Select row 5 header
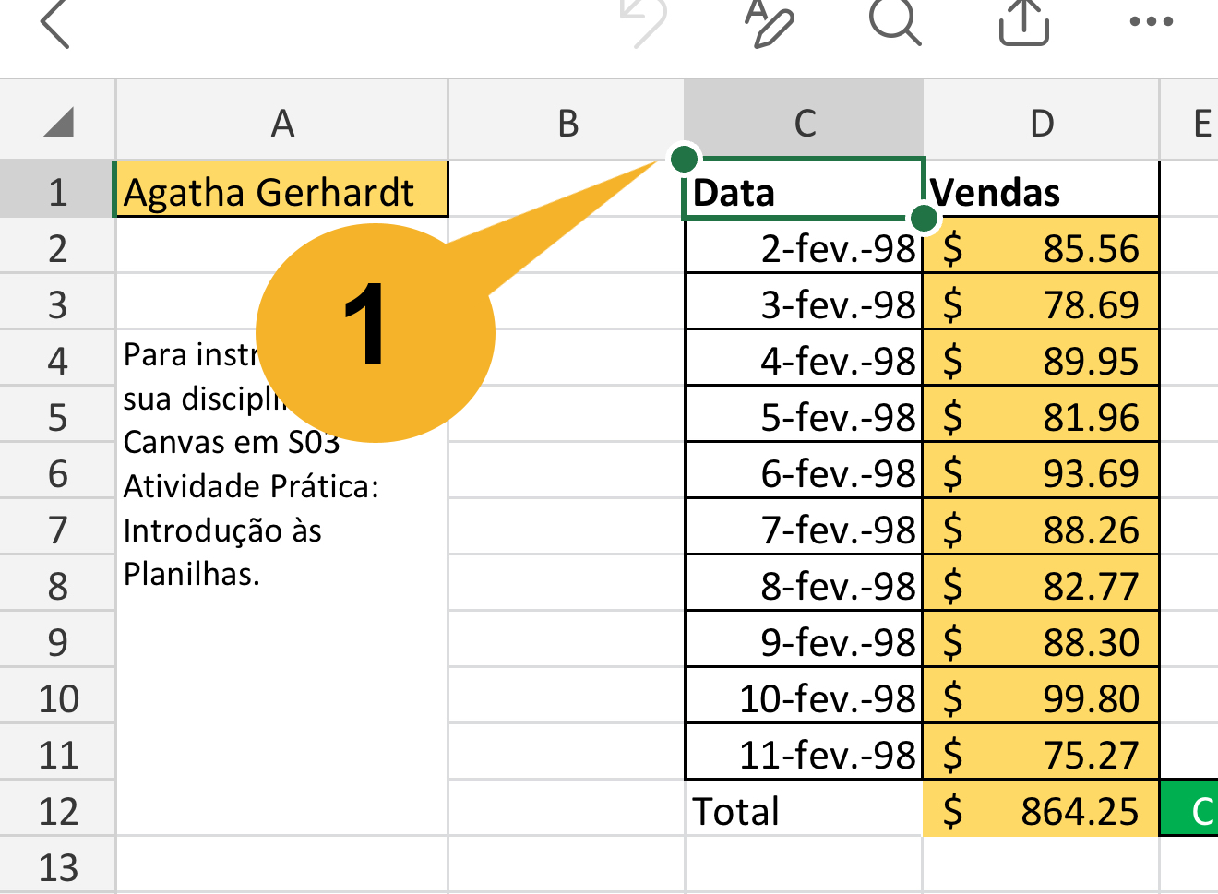The width and height of the screenshot is (1218, 894). pos(57,416)
